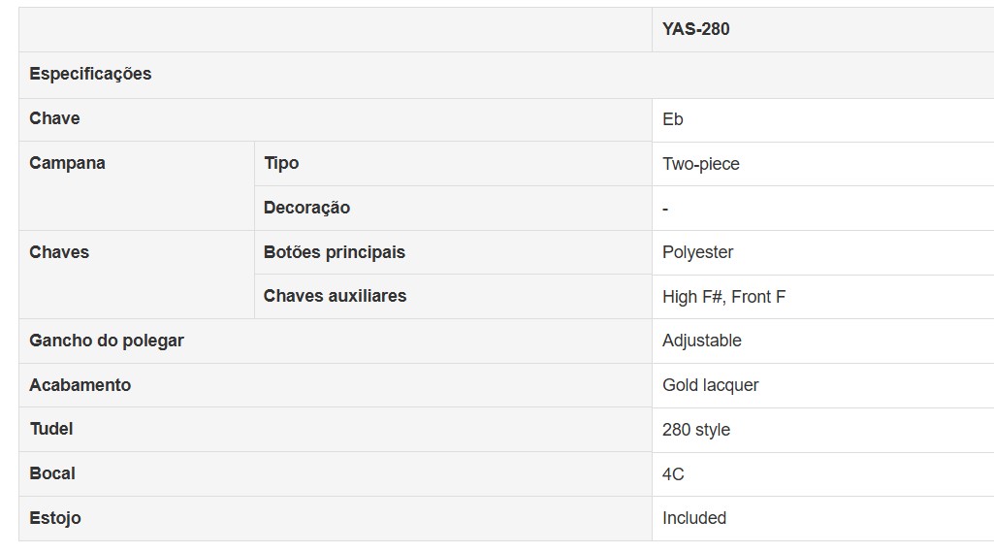Select the Campana row label

67,163
